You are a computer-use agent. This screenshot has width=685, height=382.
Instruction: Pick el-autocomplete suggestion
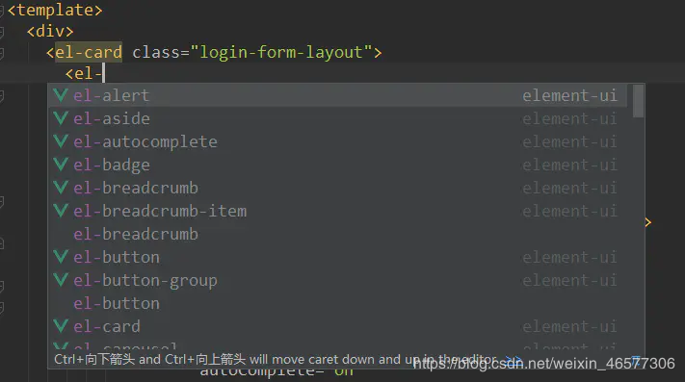(338, 141)
